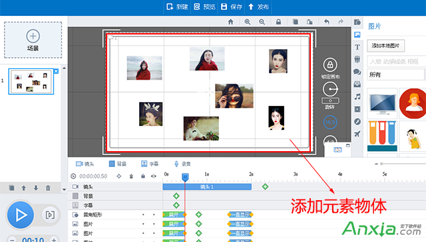This screenshot has width=426, height=242.
Task: Click the green plus in the 字幕 row
Action: 176,205
